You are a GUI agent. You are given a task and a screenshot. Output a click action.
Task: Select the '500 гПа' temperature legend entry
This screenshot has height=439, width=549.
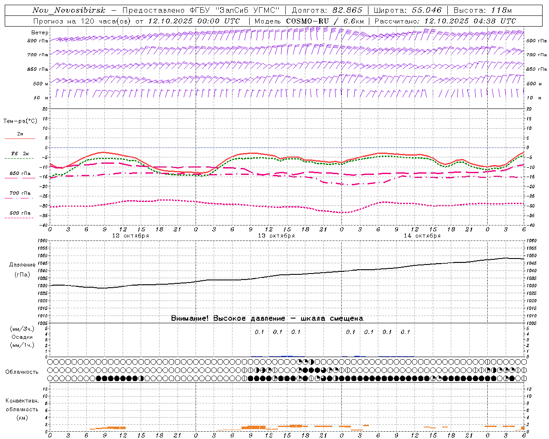pos(20,213)
